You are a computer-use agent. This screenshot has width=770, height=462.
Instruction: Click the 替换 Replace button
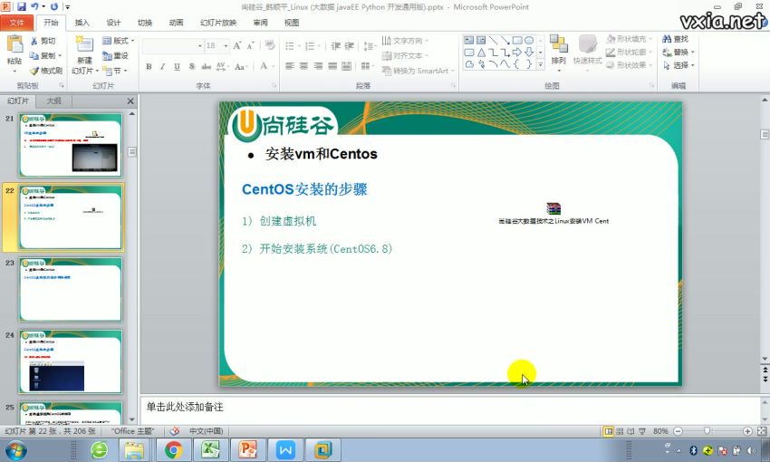tap(679, 52)
